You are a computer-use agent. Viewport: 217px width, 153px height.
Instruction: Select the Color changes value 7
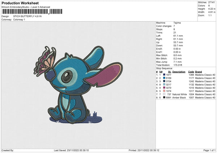pyautogui.click(x=174, y=26)
